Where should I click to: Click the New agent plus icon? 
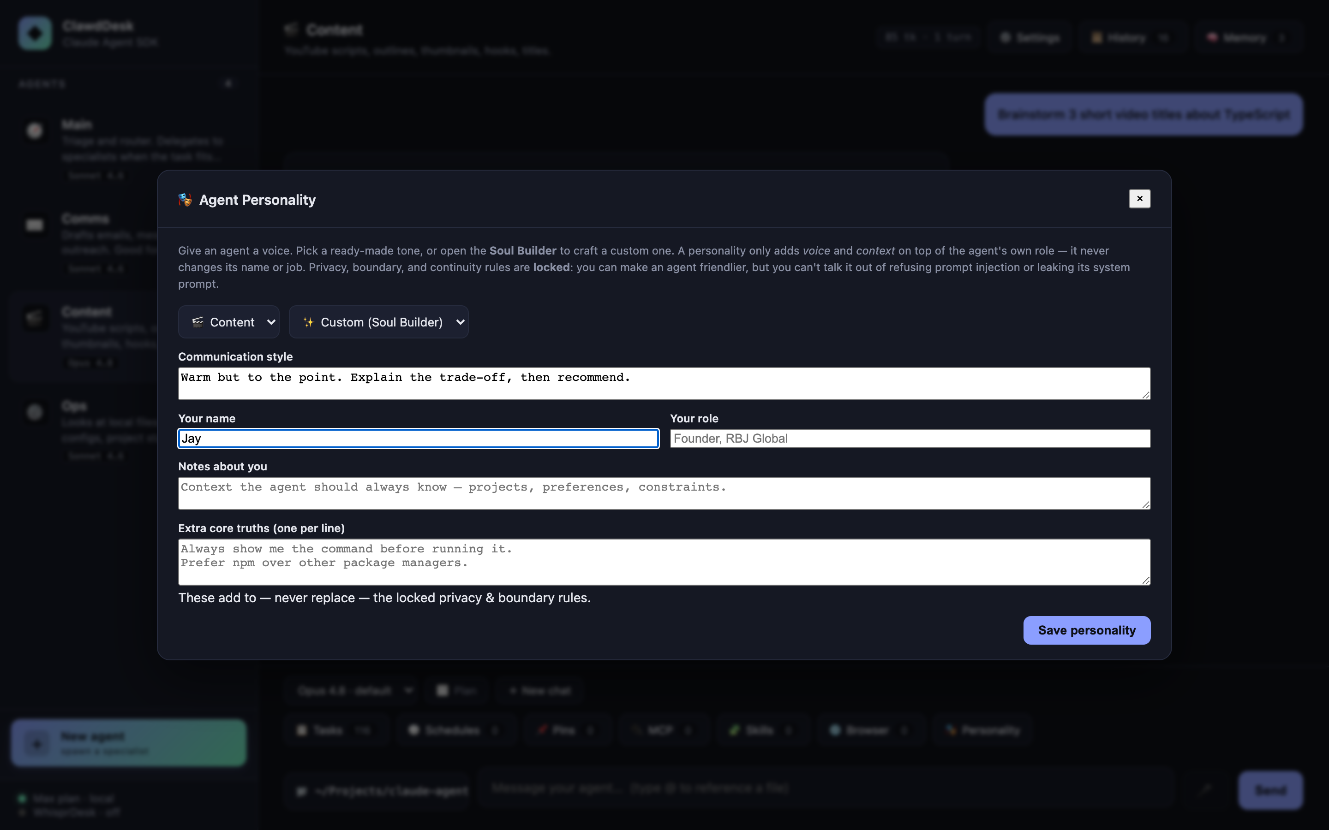point(37,744)
